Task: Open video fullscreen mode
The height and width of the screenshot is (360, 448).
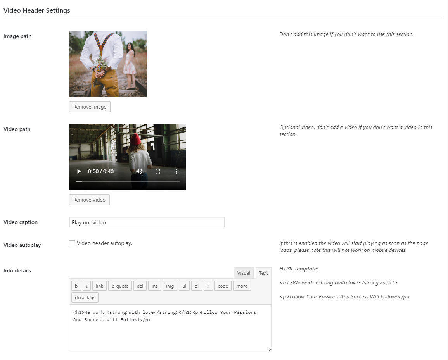Action: click(158, 171)
